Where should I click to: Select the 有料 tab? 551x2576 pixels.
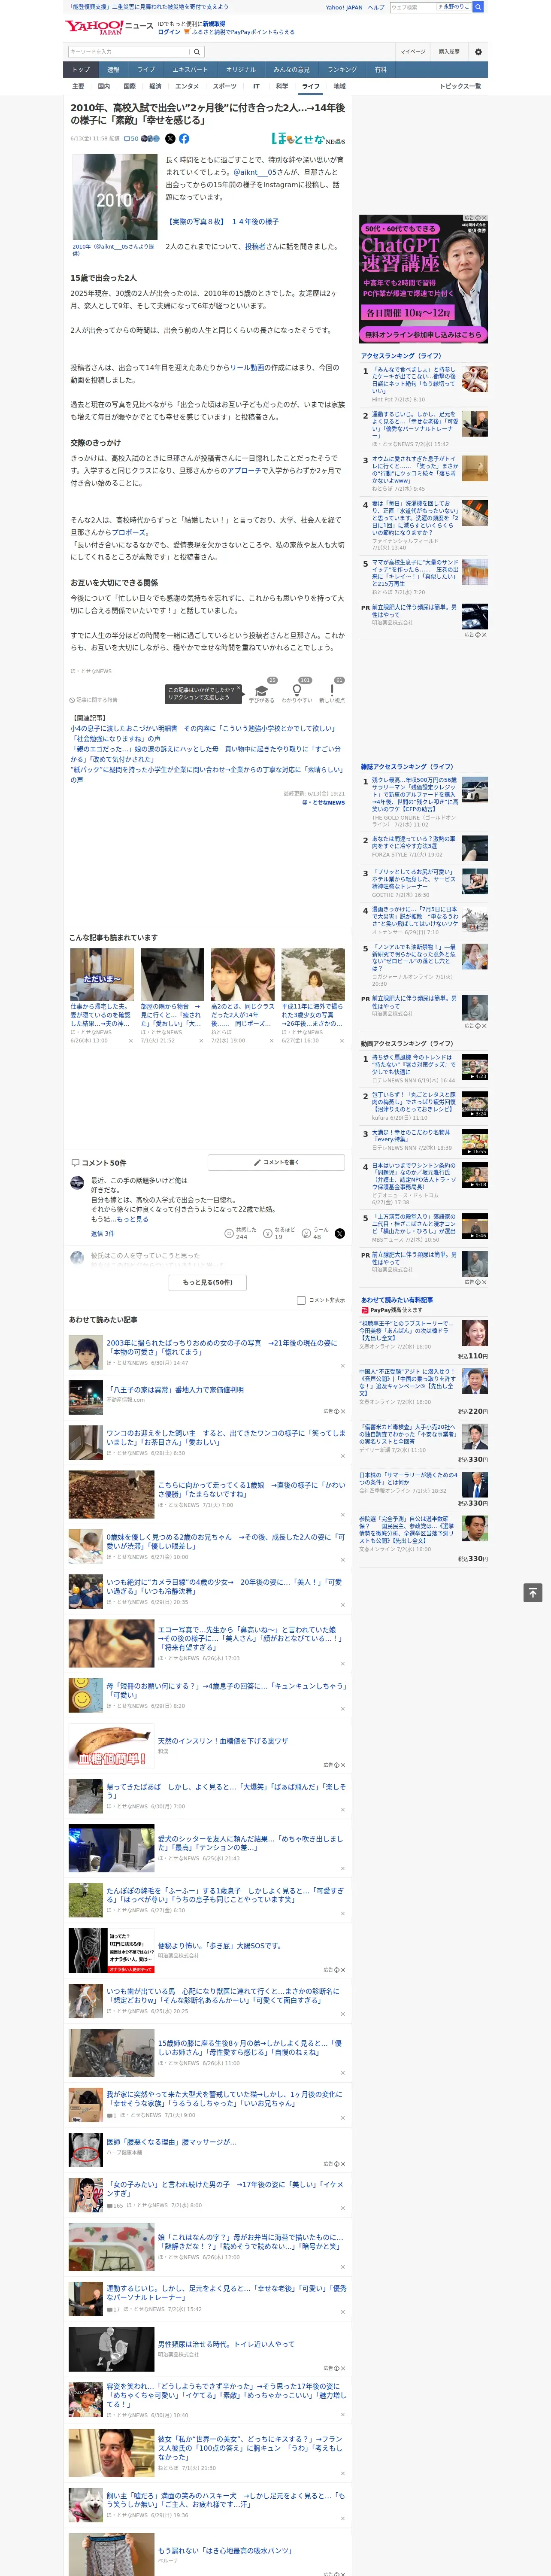pos(381,70)
